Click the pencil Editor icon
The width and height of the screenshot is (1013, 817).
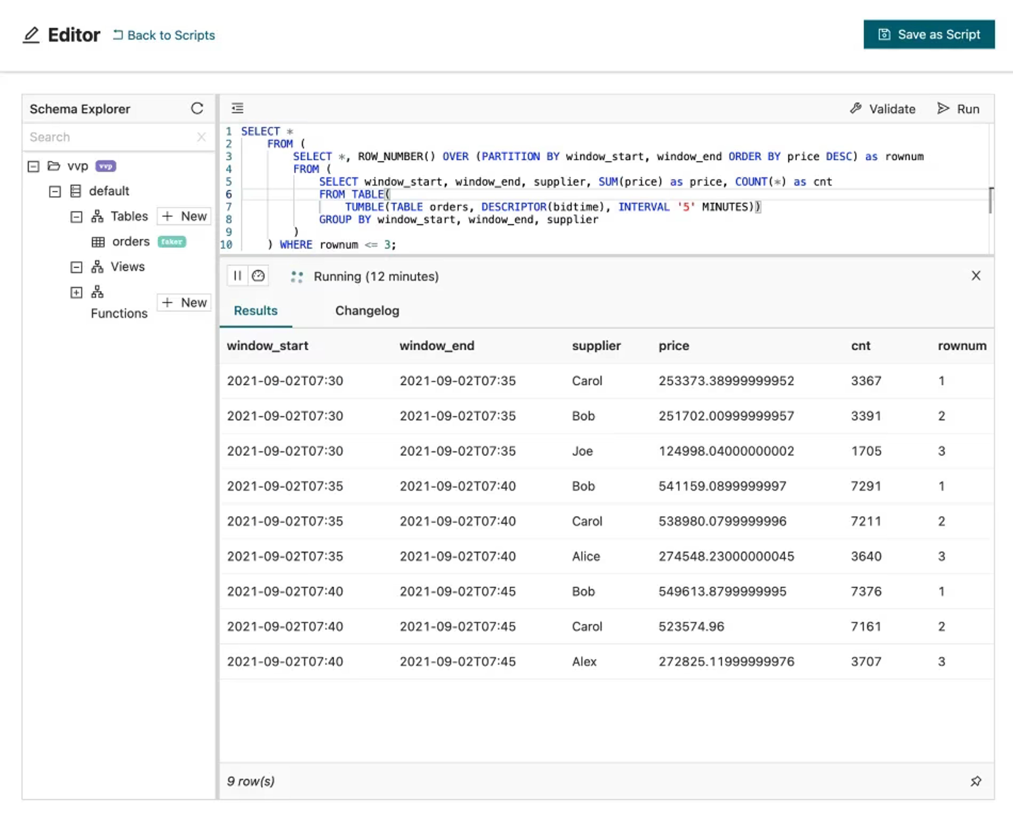point(31,35)
